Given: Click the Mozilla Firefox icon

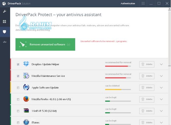Looking at the screenshot, I should coord(26,99).
